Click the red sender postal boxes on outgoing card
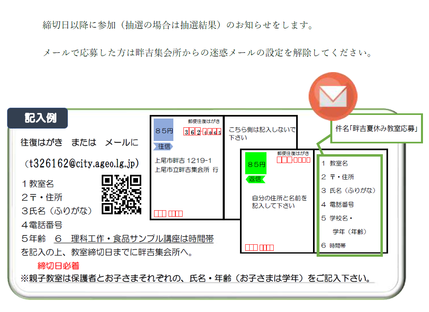This screenshot has width=429, height=312. 168,213
